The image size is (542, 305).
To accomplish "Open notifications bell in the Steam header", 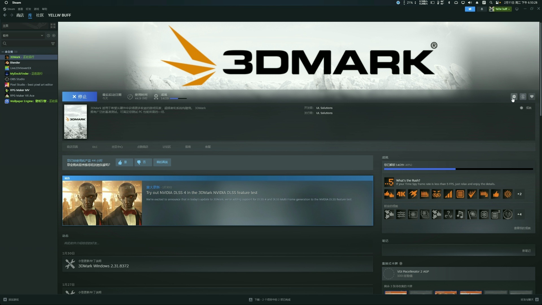I will 482,9.
